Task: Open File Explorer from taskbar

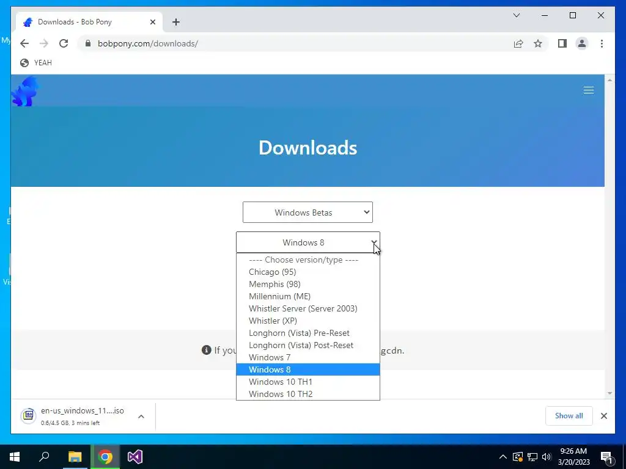Action: tap(75, 457)
